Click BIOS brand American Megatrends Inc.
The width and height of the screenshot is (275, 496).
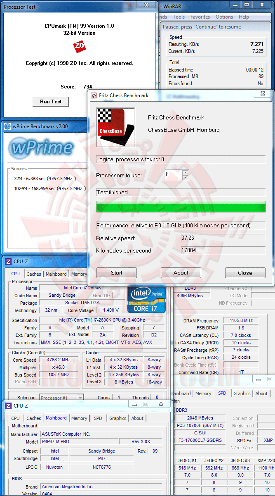pyautogui.click(x=101, y=487)
